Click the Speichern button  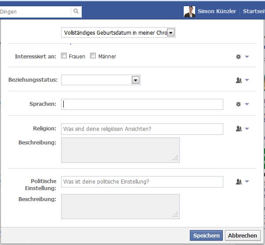click(206, 235)
